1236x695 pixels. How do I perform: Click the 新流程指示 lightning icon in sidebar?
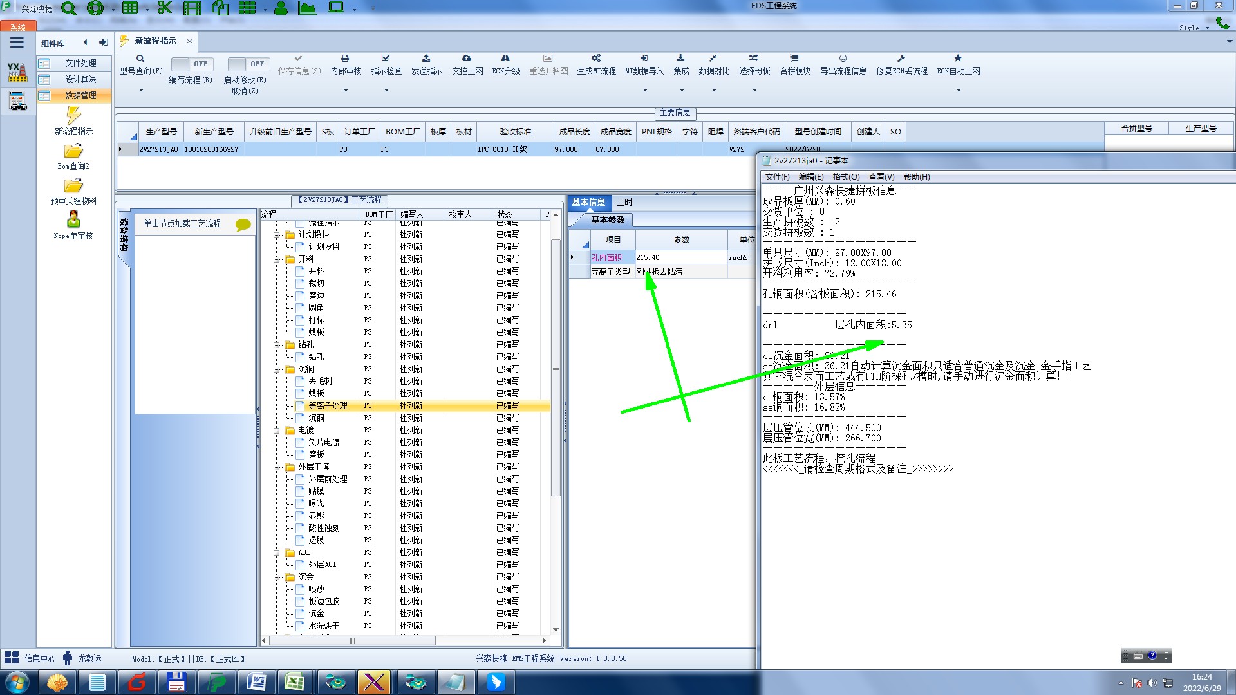click(x=73, y=116)
